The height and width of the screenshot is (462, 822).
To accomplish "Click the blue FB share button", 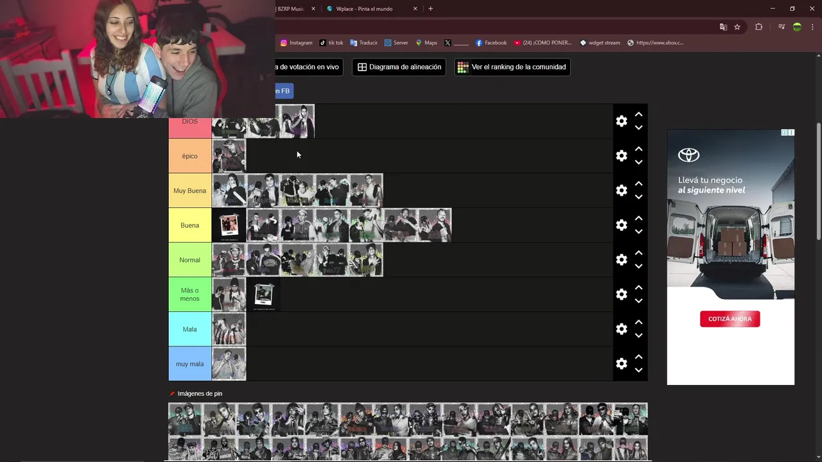I will click(x=284, y=91).
